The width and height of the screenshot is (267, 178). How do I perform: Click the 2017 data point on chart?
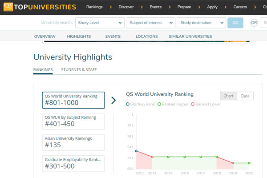[201, 157]
